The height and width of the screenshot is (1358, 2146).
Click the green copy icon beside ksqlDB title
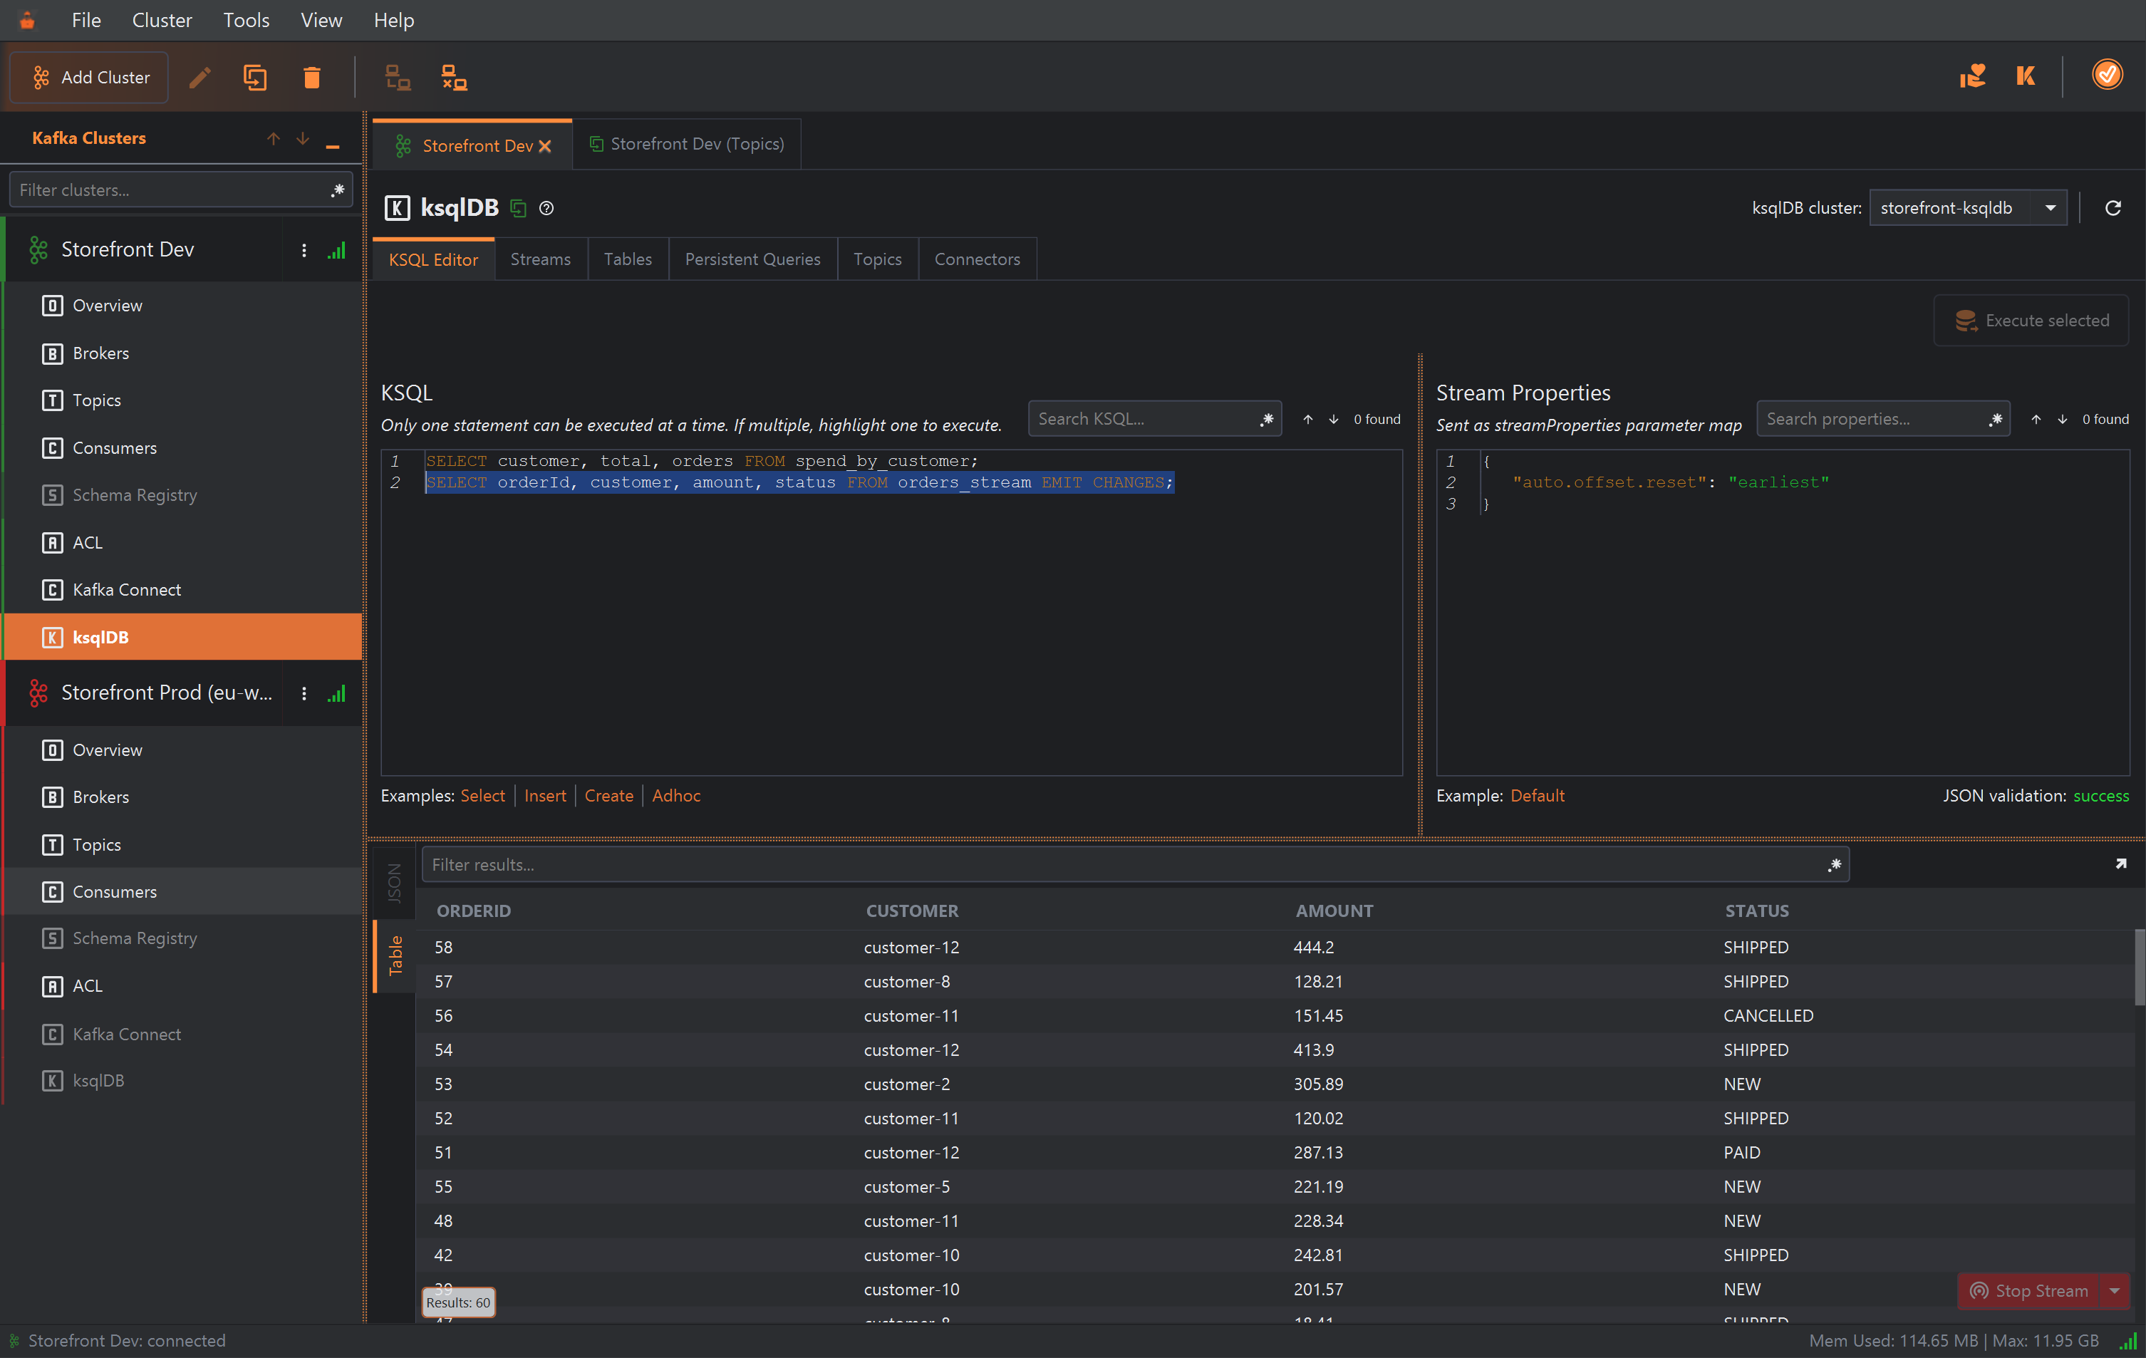pos(518,209)
